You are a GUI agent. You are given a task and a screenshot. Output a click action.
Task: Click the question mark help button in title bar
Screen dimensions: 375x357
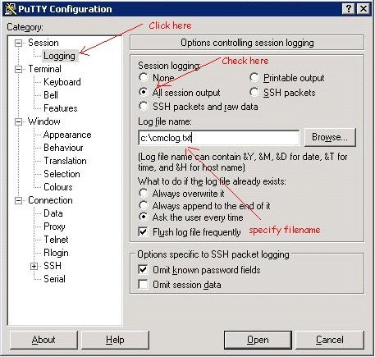tap(349, 9)
